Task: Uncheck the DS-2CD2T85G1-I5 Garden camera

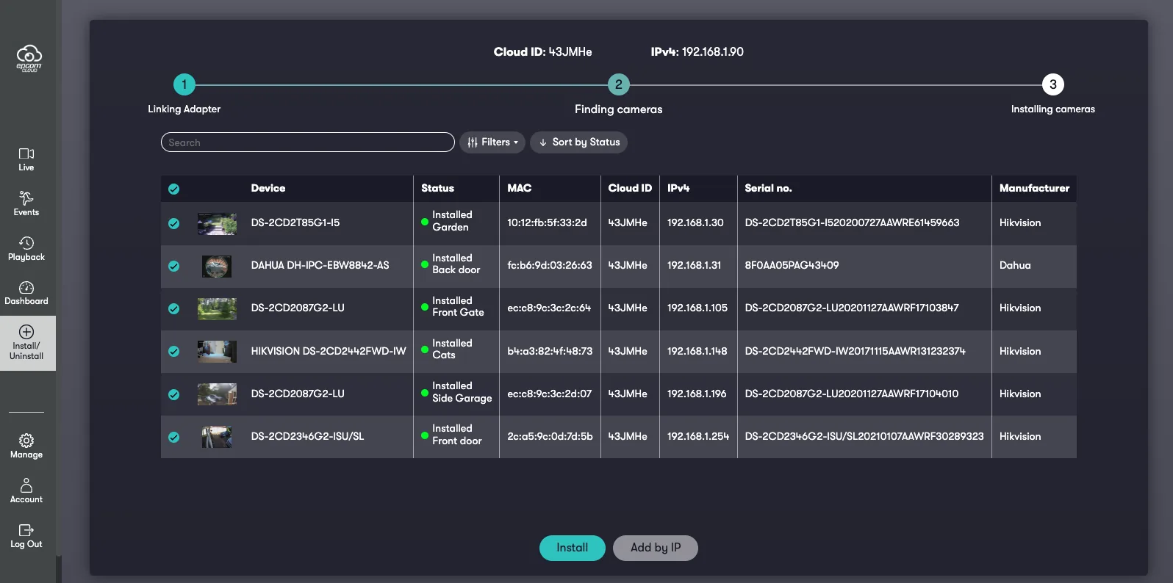Action: click(173, 223)
